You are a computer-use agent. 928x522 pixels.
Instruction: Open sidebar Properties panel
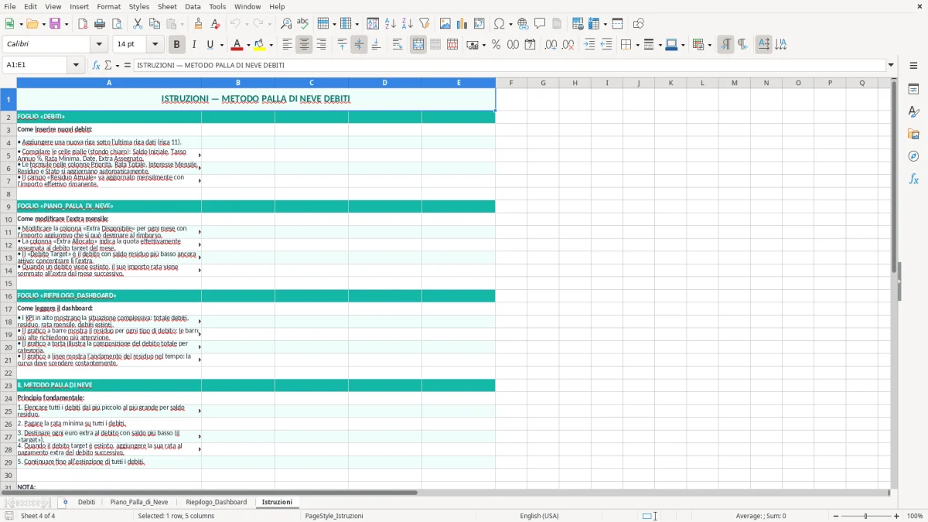(x=913, y=89)
